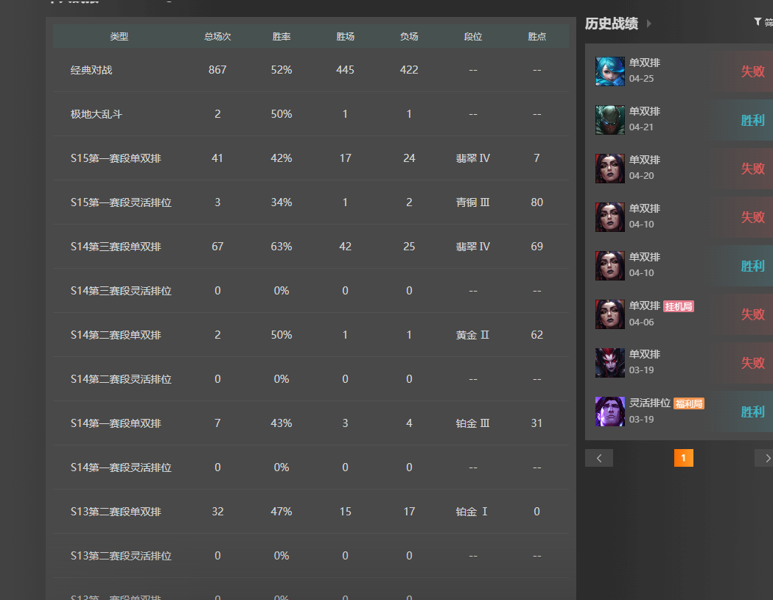Click the 铂金 I rank cell
Viewport: 773px width, 600px height.
tap(472, 512)
